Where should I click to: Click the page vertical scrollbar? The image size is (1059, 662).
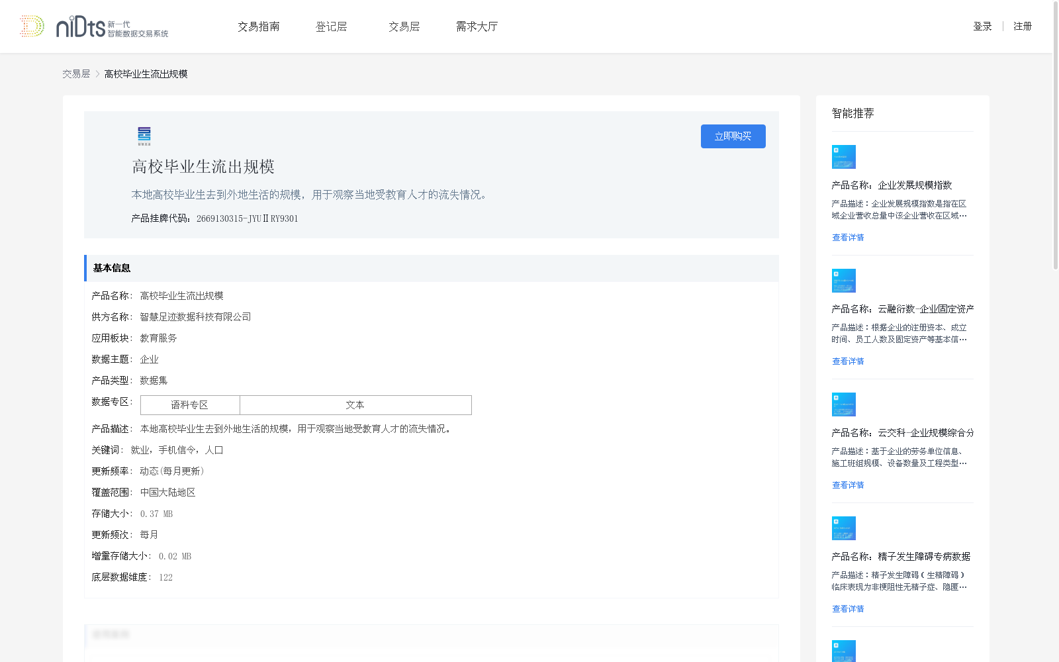[1056, 135]
